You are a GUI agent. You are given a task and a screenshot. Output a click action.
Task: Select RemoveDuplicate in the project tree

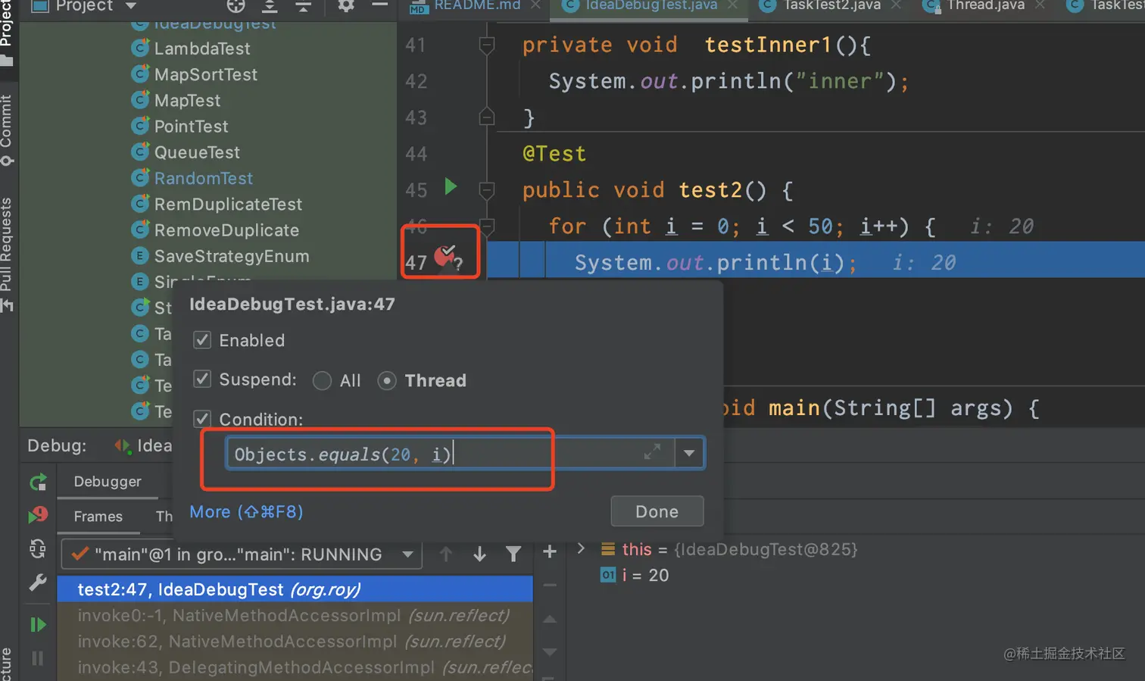226,230
